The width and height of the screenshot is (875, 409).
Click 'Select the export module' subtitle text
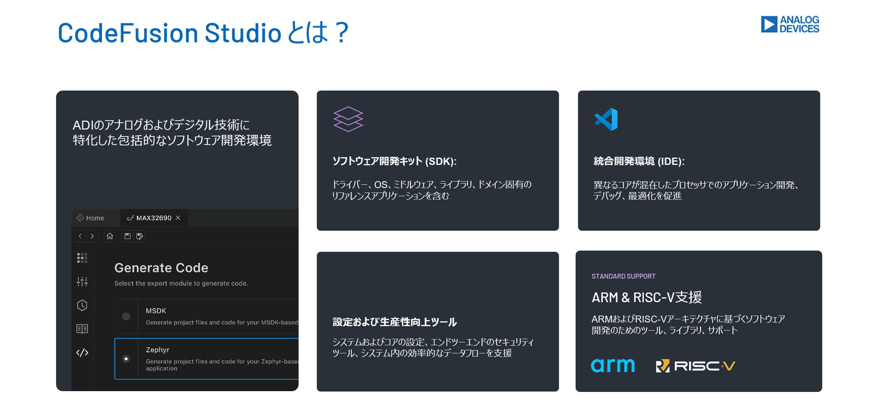181,283
